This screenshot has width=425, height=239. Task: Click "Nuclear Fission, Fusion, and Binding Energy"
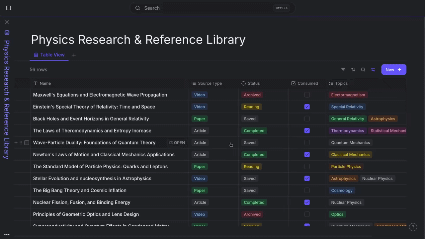pos(82,202)
